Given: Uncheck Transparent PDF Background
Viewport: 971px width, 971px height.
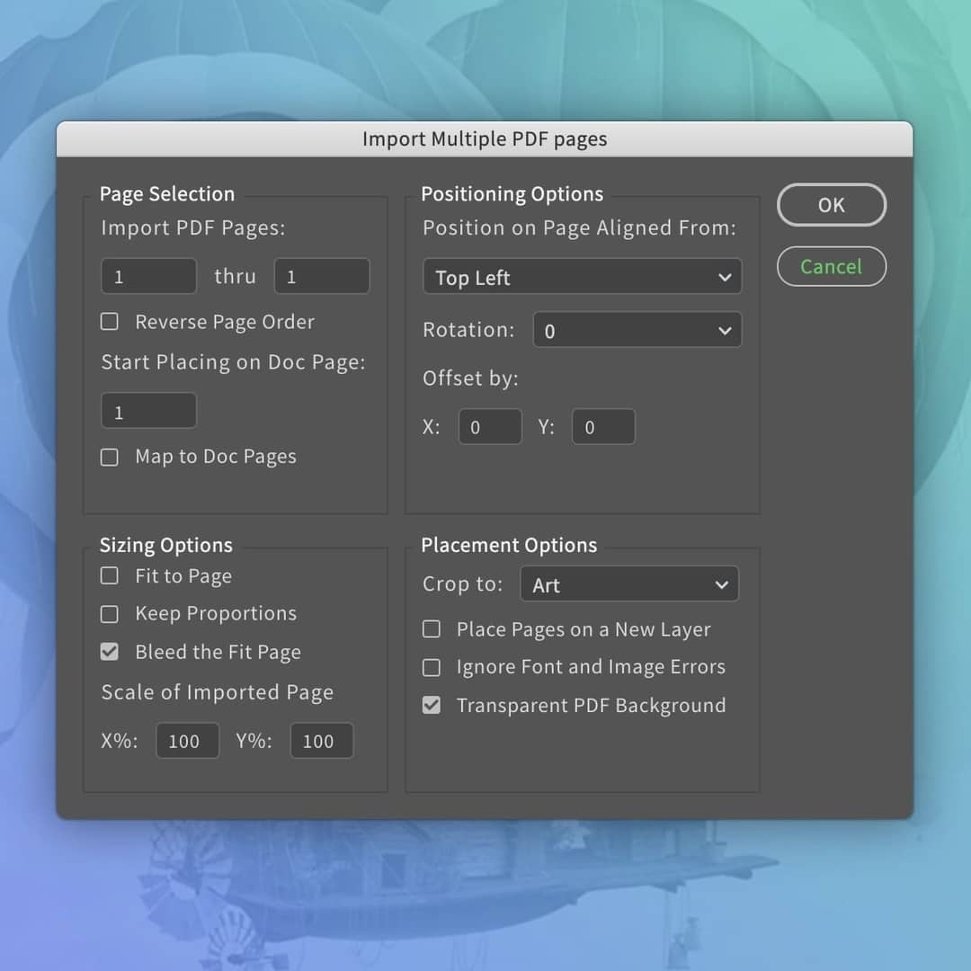Looking at the screenshot, I should pos(431,705).
